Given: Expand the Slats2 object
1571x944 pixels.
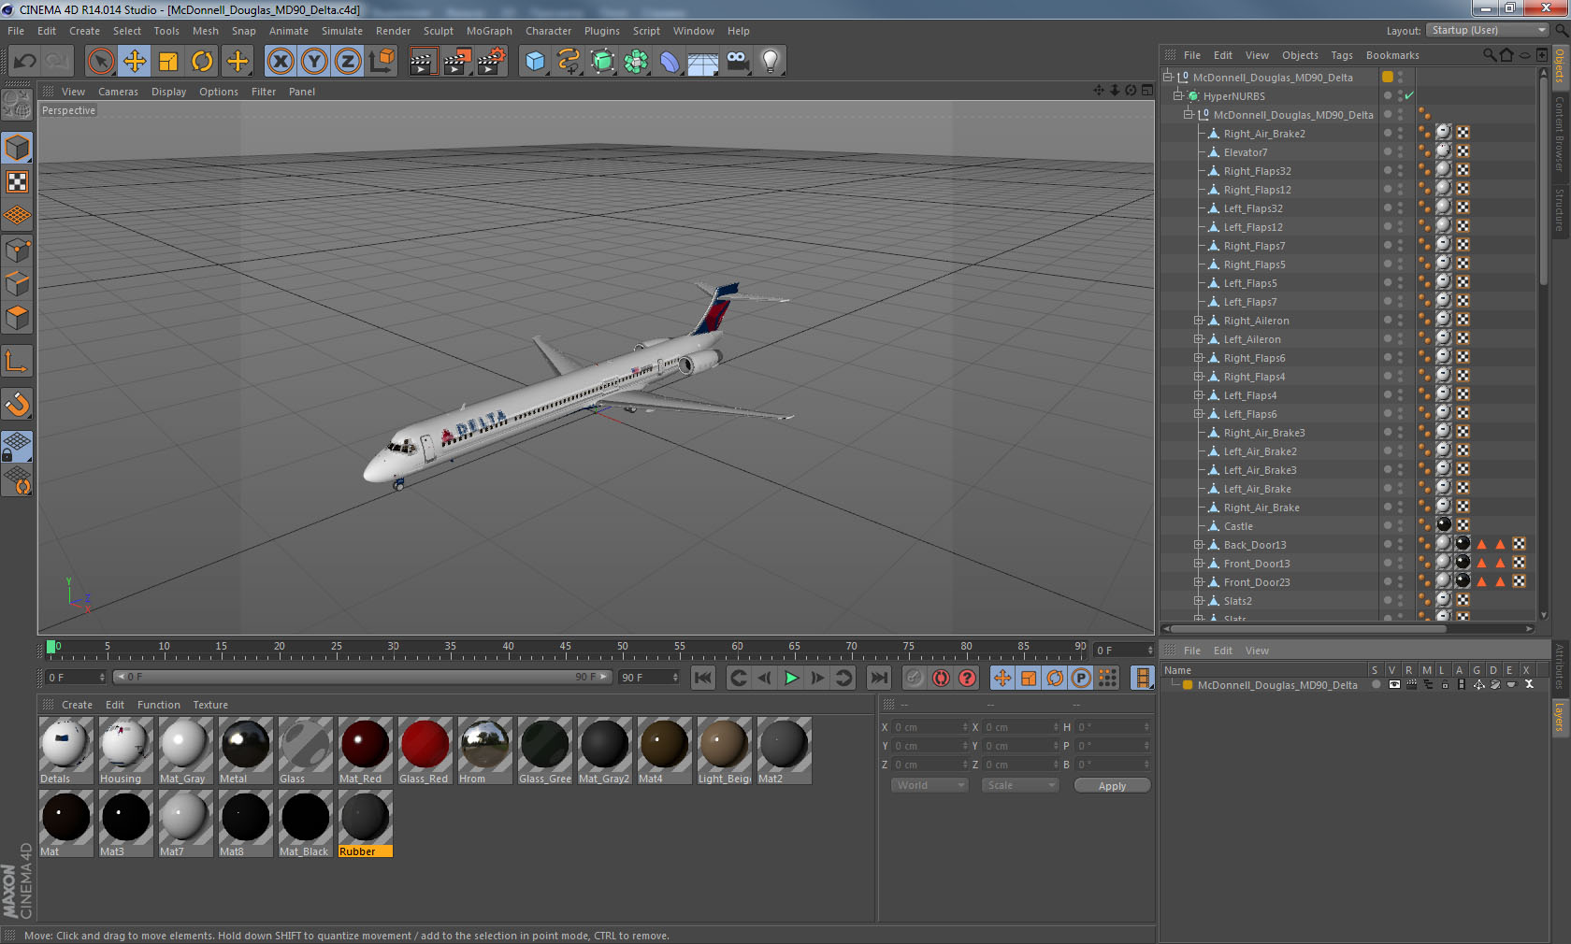Looking at the screenshot, I should tap(1199, 601).
